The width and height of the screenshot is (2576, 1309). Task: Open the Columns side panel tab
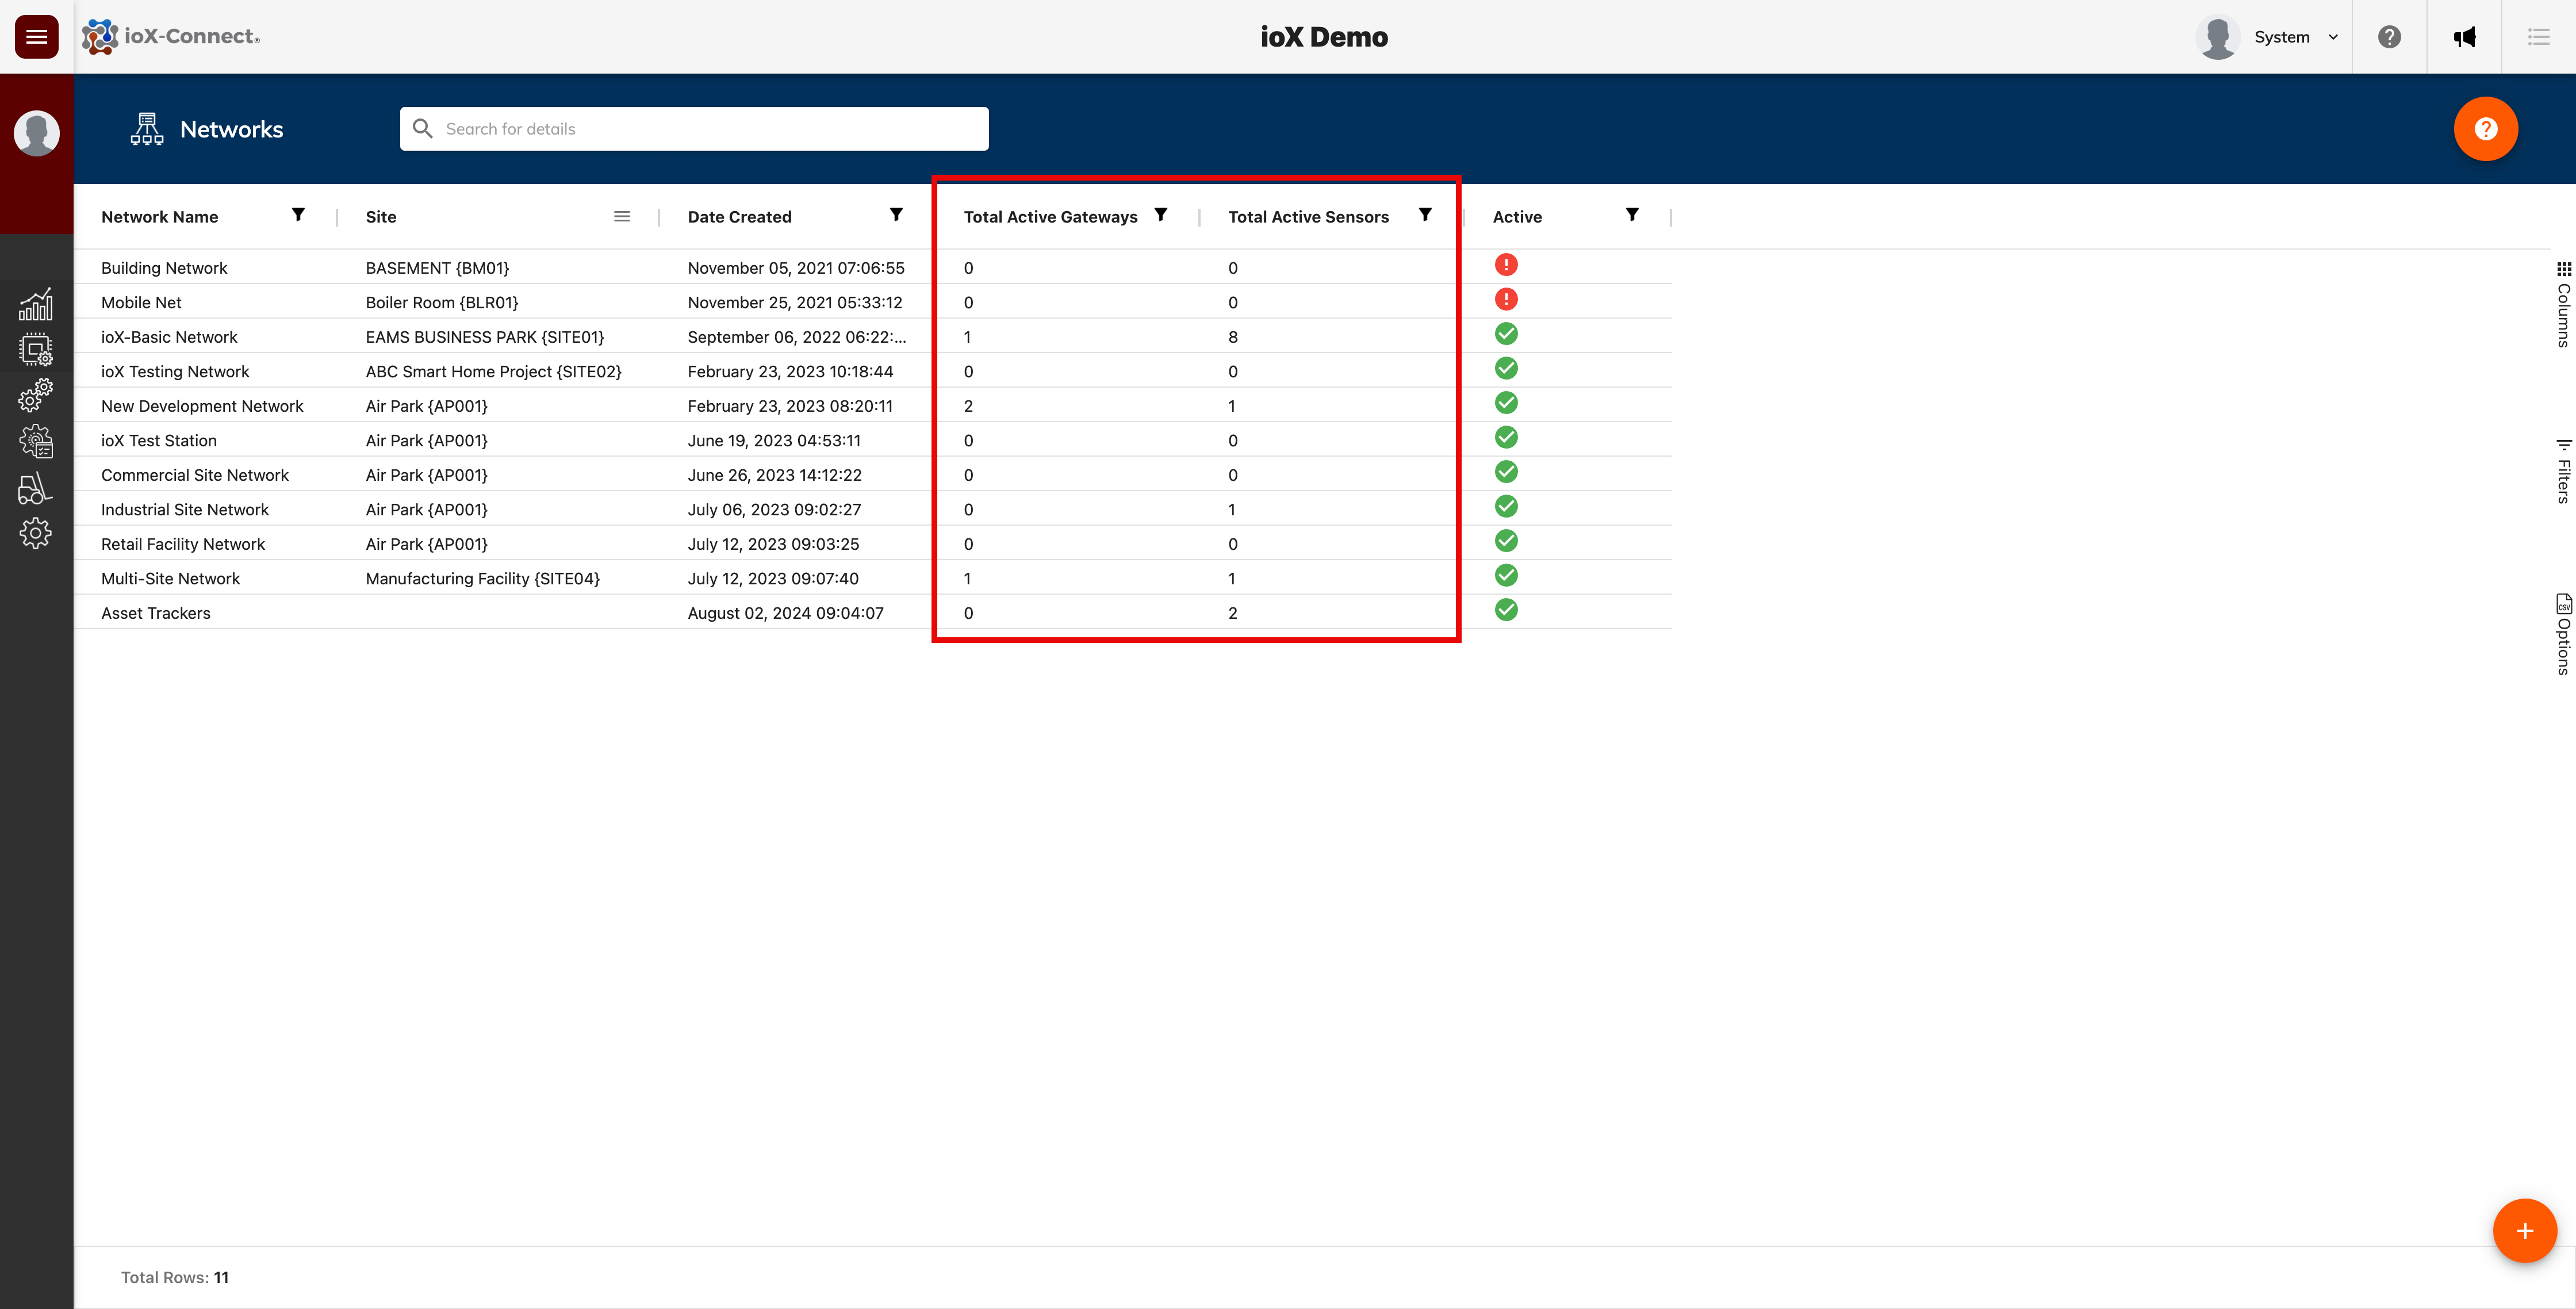click(x=2563, y=304)
